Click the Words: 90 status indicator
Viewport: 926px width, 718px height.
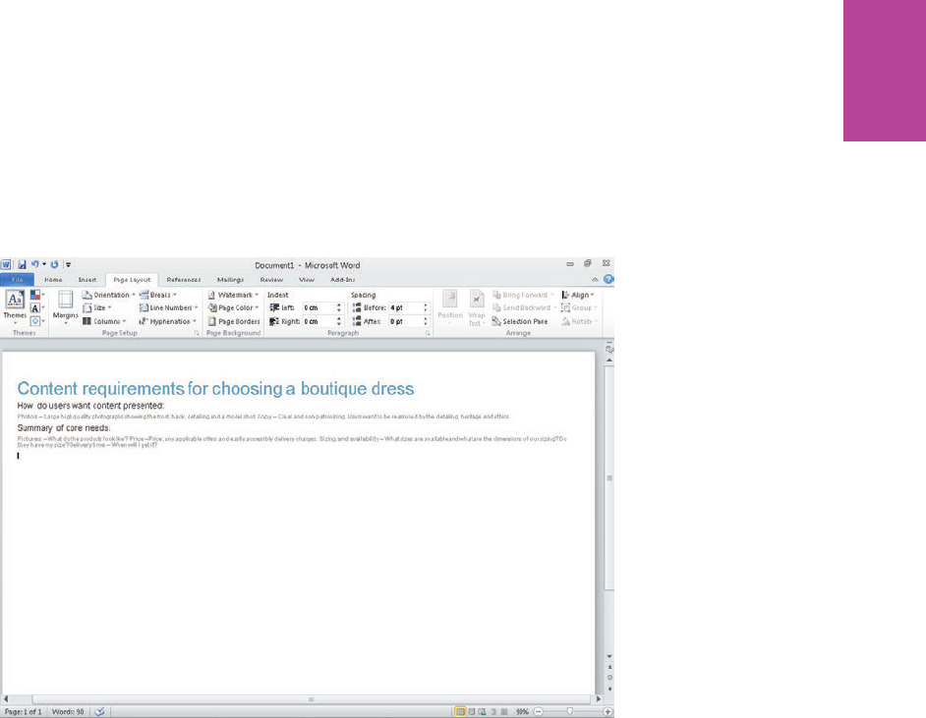coord(68,712)
